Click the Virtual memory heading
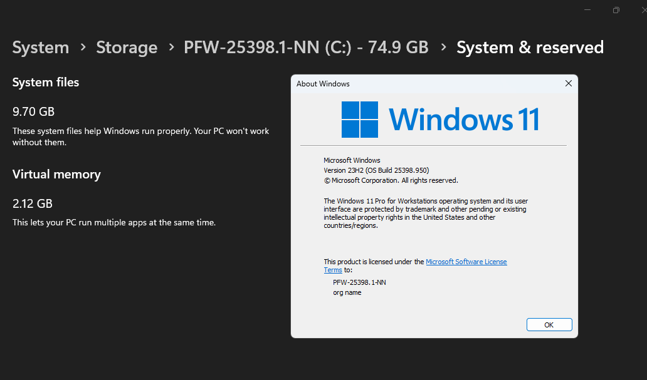Viewport: 647px width, 380px height. click(x=56, y=174)
